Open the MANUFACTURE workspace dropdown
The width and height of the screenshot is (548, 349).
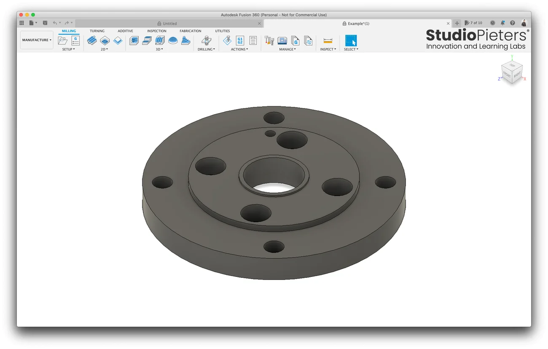(37, 40)
